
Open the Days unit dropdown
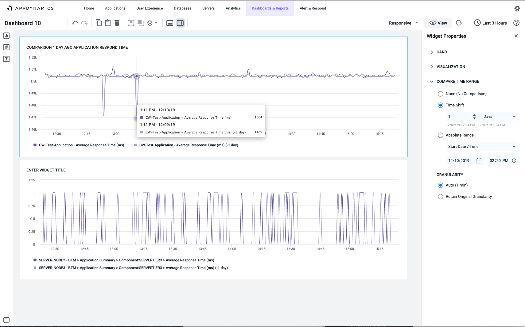(x=500, y=117)
